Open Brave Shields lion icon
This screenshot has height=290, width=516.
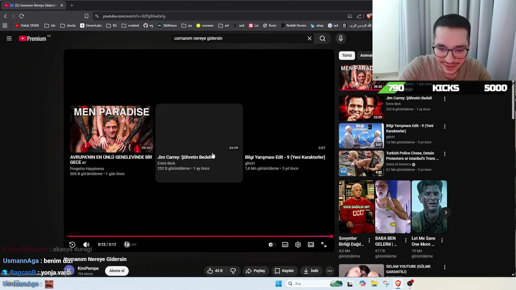pos(368,16)
